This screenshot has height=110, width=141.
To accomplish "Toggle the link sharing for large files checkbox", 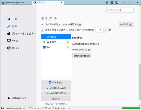I will click(42, 30).
